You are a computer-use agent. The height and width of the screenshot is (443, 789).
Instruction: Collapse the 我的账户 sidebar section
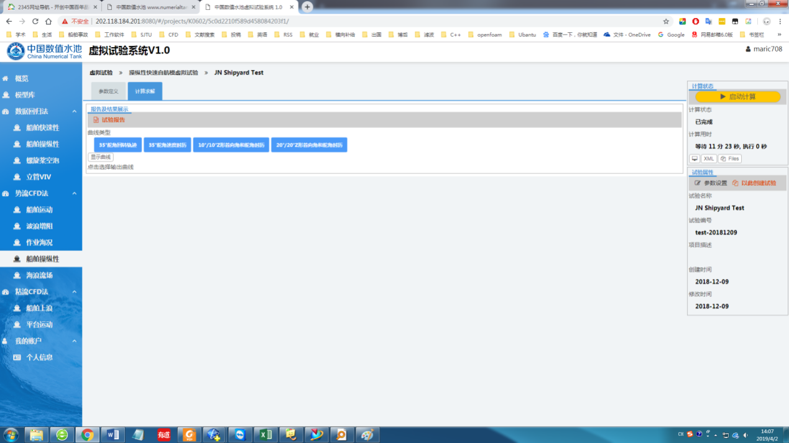(x=74, y=341)
